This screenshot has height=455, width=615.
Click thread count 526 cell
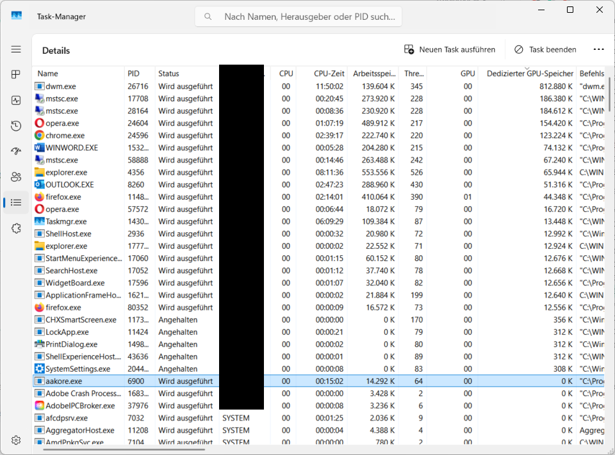tap(416, 172)
